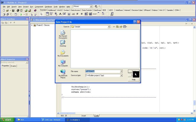Image resolution: width=196 pixels, height=122 pixels.
Task: Click the Save All toolbar icon
Action: [18, 11]
